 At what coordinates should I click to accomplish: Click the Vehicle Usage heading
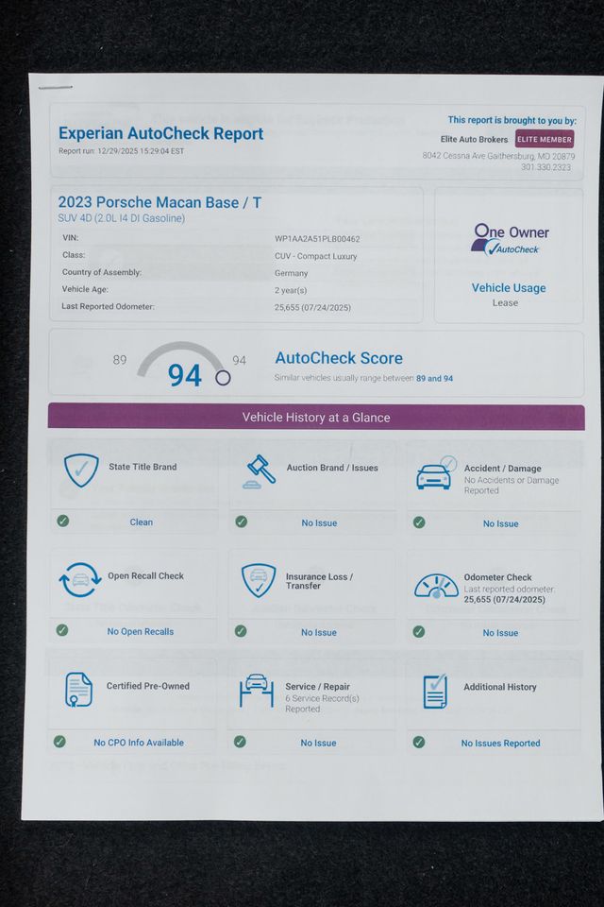509,287
